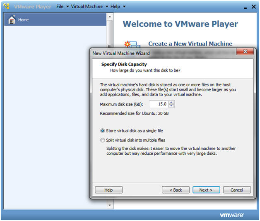Click the Welcome to VMware Player heading

tap(181, 24)
